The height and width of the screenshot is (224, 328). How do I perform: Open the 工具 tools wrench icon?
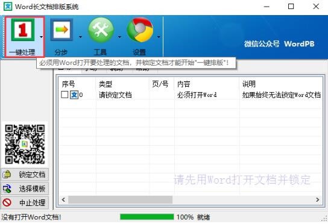click(x=101, y=30)
